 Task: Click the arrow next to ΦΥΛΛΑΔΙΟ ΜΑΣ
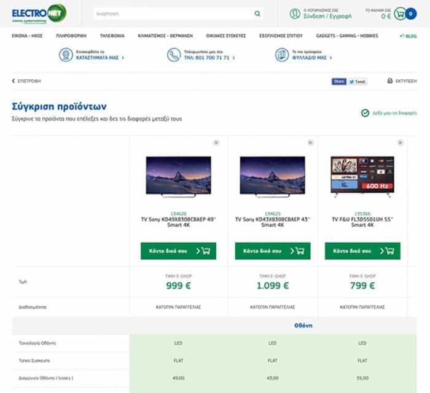click(x=330, y=58)
